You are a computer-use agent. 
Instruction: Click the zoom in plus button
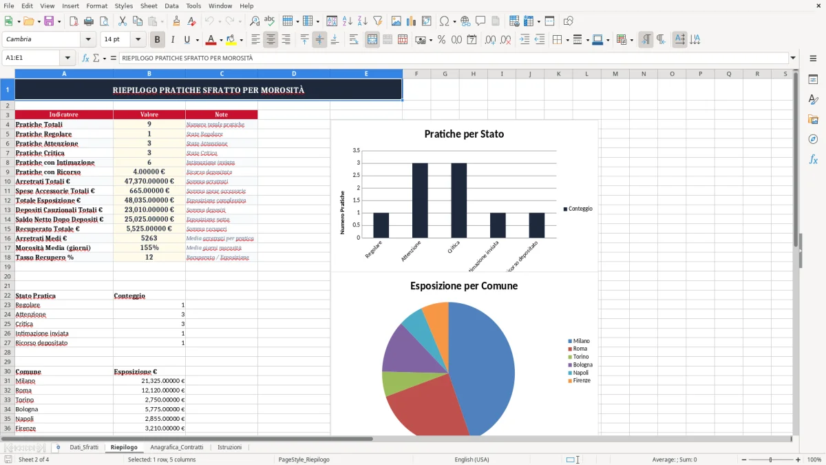click(x=798, y=459)
